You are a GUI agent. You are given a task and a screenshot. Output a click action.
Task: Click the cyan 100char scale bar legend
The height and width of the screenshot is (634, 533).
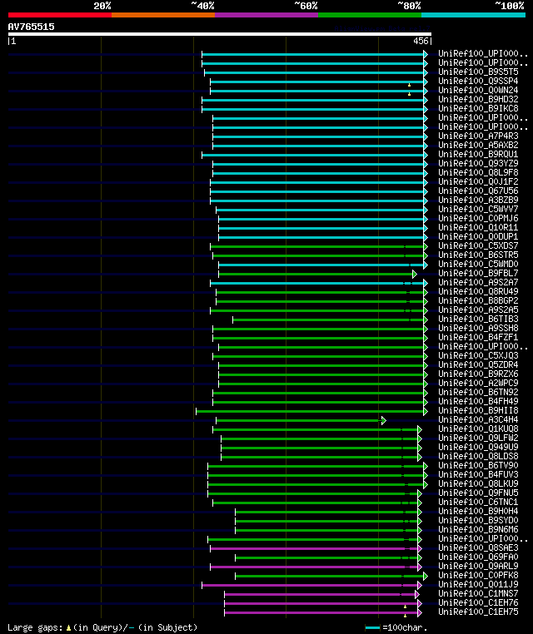pos(372,628)
